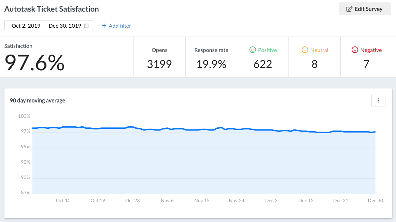Click the Autotask Ticket Satisfaction title

pos(52,9)
